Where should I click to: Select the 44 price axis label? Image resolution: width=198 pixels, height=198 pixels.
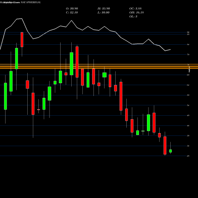[188, 126]
